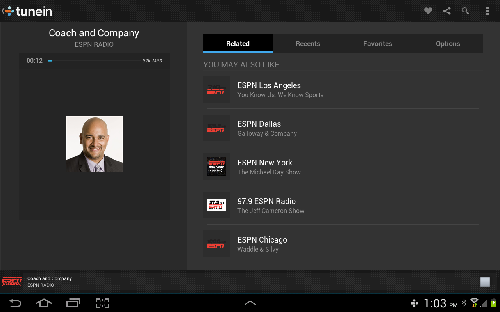This screenshot has height=312, width=500.
Task: Tap the ESPN Los Angeles station logo
Action: pos(216,89)
